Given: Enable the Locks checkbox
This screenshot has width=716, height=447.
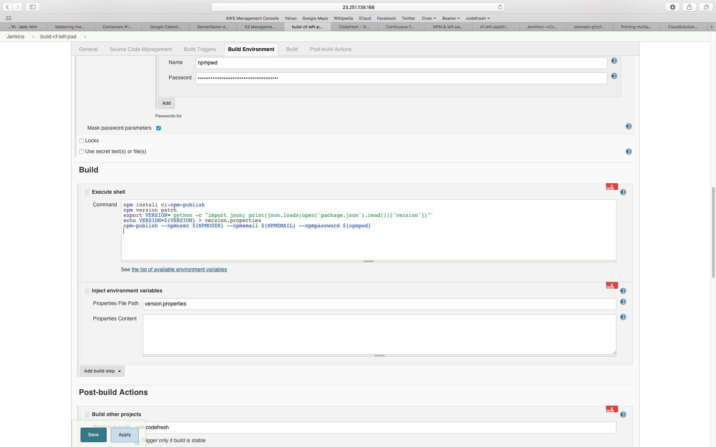Looking at the screenshot, I should (x=81, y=141).
